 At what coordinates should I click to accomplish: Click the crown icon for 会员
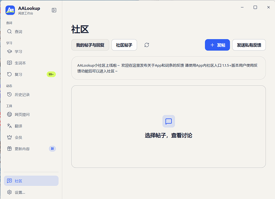pos(9,137)
